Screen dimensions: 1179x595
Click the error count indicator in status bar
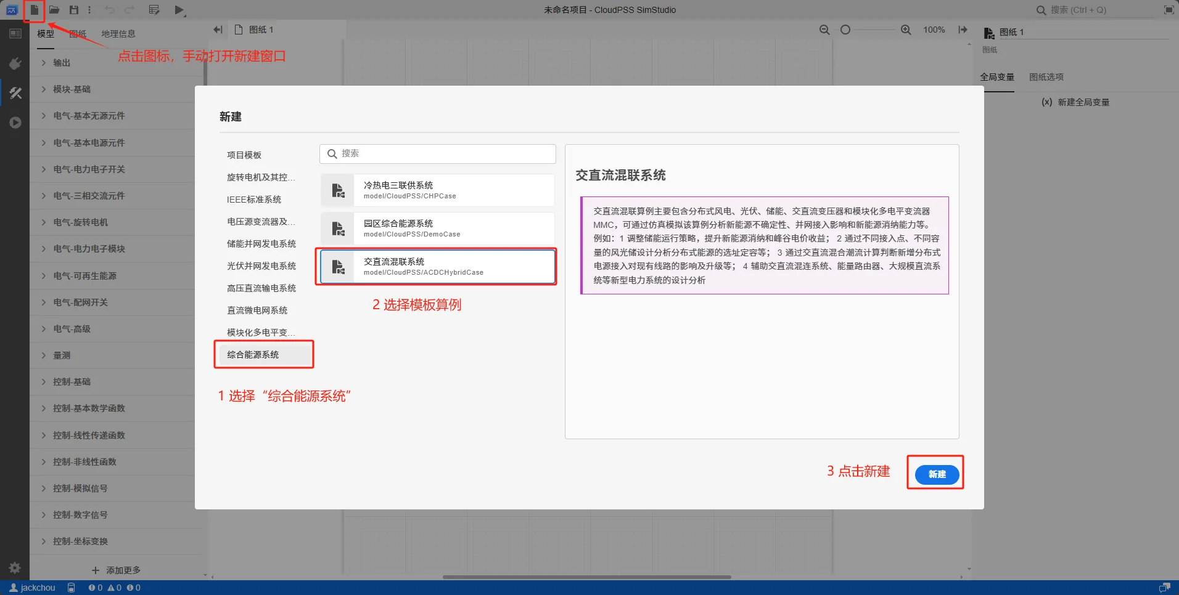pyautogui.click(x=96, y=588)
